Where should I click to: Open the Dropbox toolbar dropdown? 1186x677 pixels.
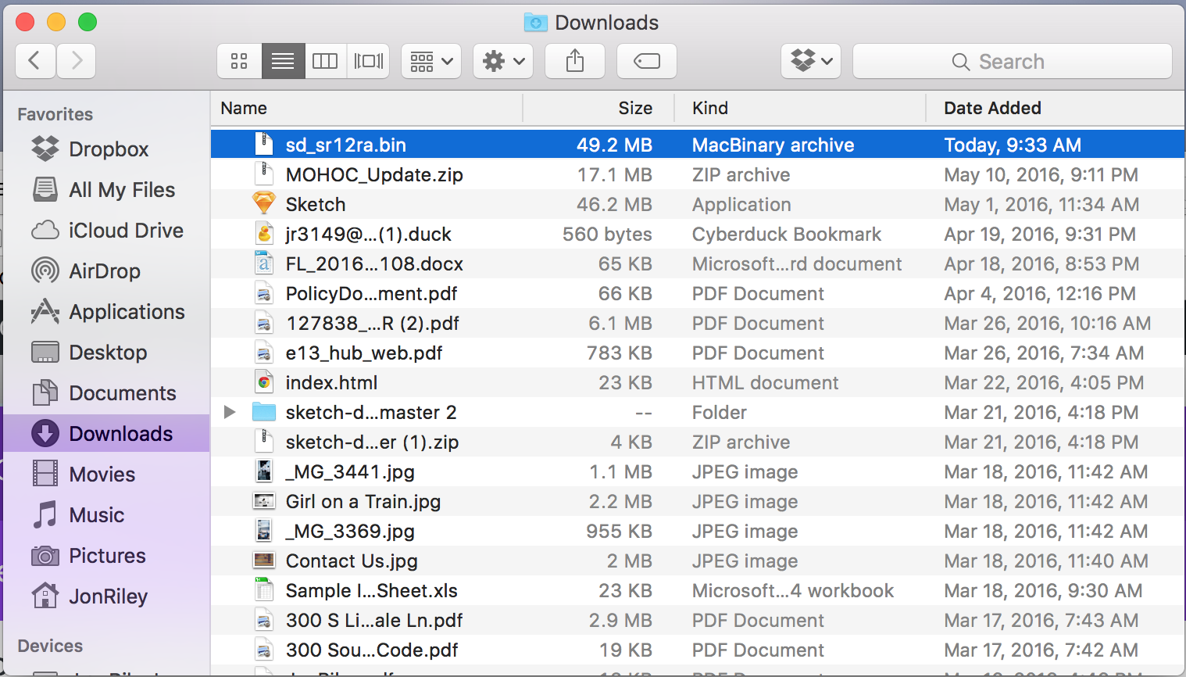(811, 61)
